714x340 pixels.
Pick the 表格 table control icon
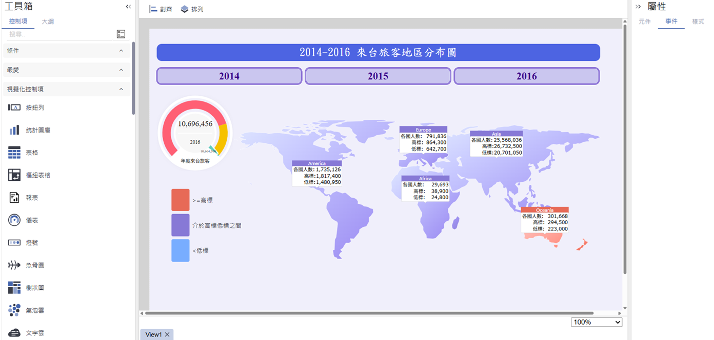[x=14, y=153]
